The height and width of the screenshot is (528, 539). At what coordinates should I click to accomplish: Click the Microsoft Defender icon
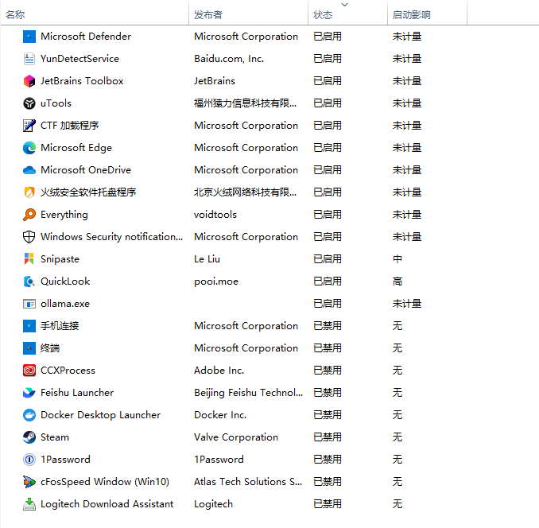point(29,37)
